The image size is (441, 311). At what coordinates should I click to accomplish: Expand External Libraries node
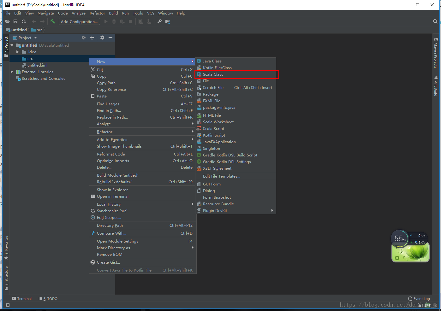(12, 72)
